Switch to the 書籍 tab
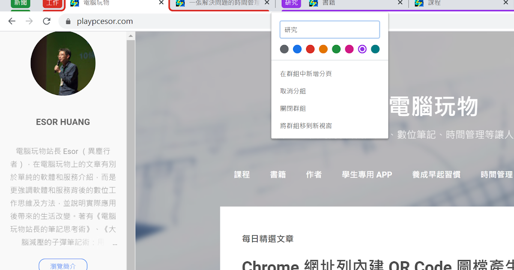 coord(356,3)
